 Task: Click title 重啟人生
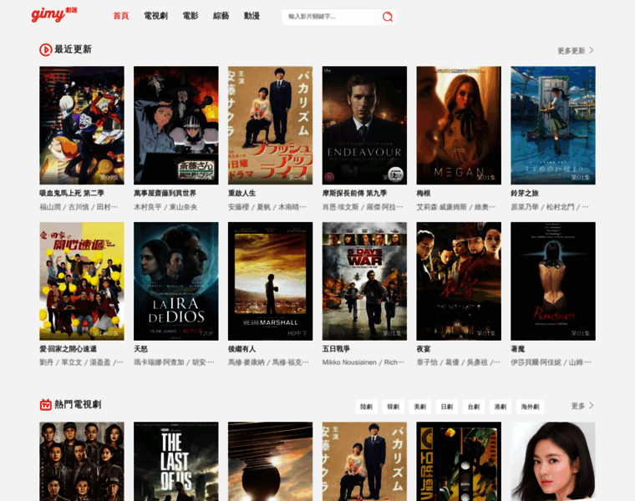(x=241, y=193)
